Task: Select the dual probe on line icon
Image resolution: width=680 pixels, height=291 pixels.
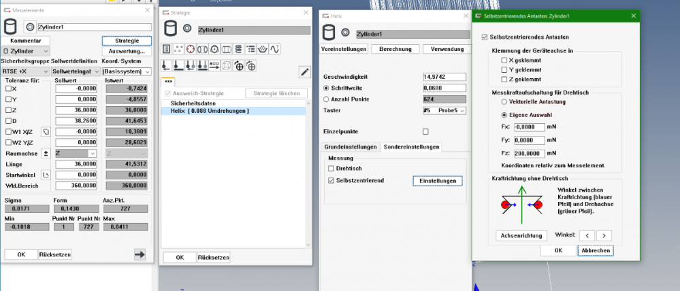Action: pos(202,65)
